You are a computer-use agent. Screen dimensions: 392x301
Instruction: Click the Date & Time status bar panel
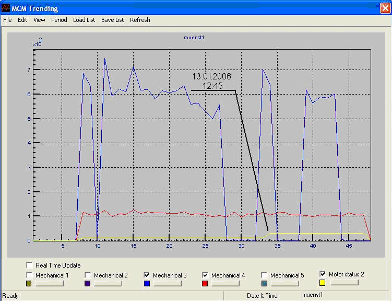262,296
